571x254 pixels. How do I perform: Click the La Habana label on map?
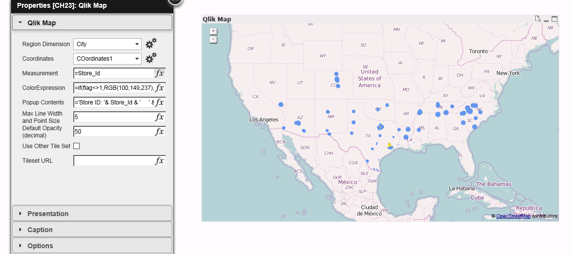[462, 188]
